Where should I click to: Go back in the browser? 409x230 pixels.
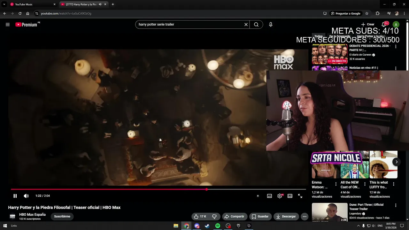point(4,13)
